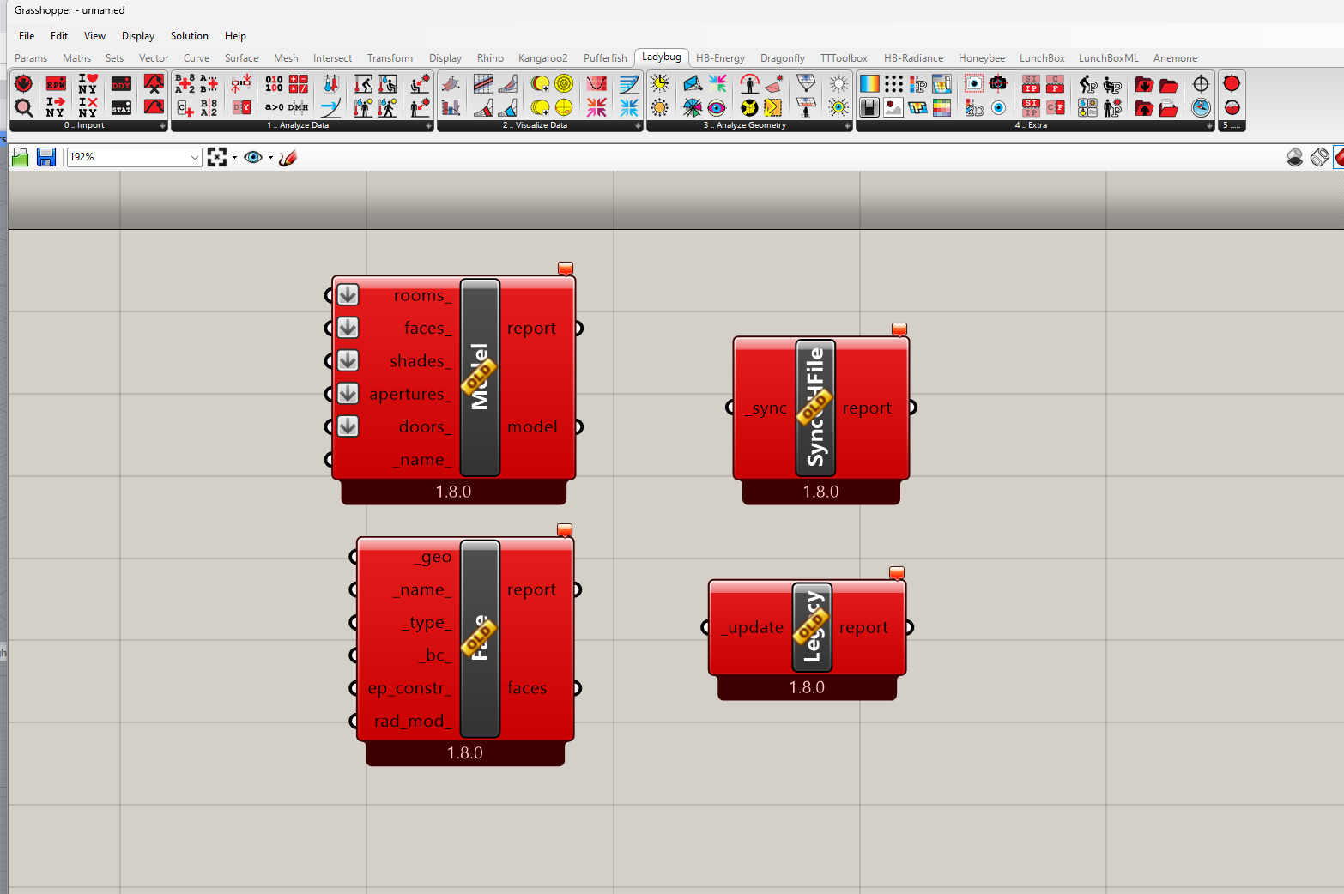This screenshot has width=1344, height=894.
Task: Select the Import DDY component icon
Action: click(121, 84)
